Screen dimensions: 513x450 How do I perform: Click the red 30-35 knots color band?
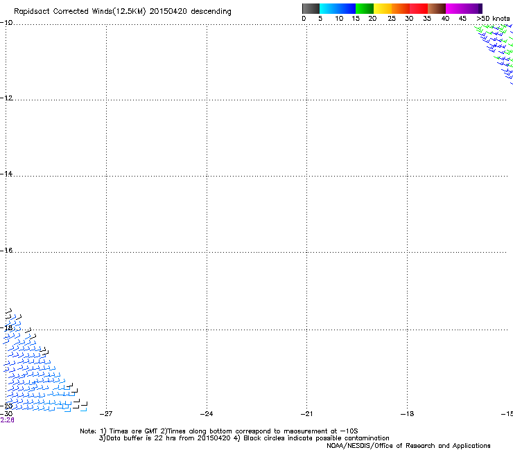419,8
